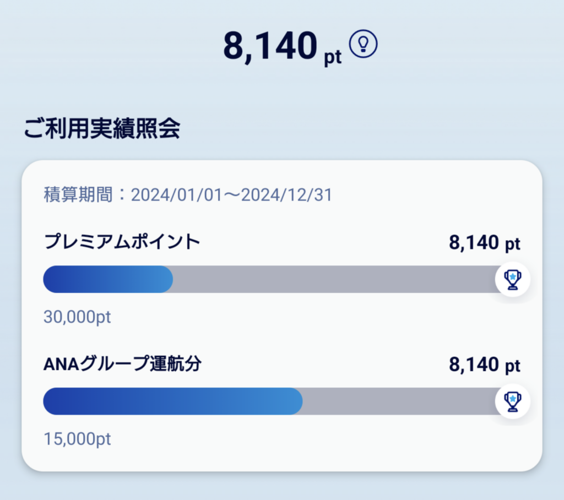The image size is (564, 500).
Task: Click the pt unit in ANA Group row
Action: (513, 366)
